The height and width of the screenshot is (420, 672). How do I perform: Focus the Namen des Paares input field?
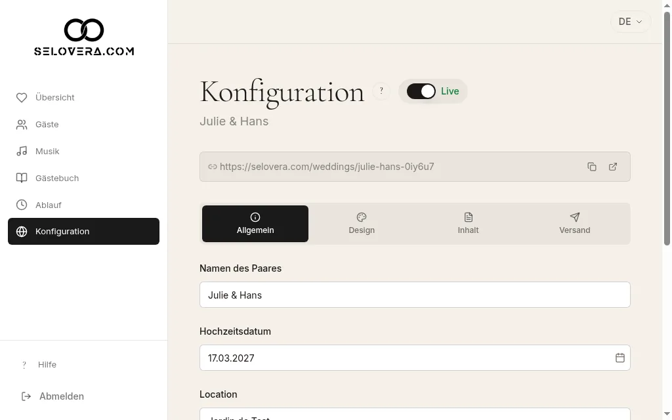point(415,295)
